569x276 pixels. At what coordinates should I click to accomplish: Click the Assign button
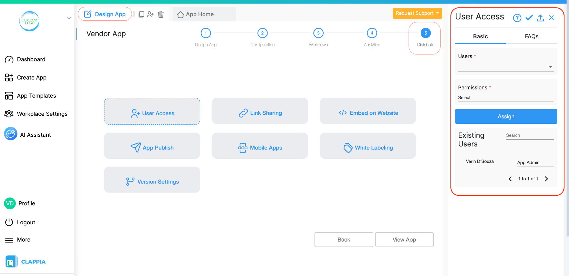(506, 116)
